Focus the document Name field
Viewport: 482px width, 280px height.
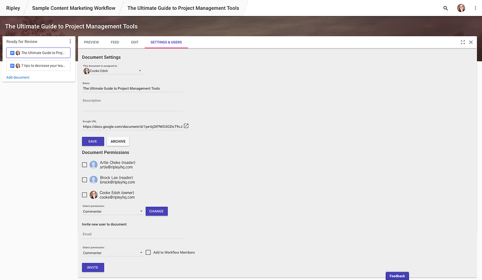(x=133, y=88)
